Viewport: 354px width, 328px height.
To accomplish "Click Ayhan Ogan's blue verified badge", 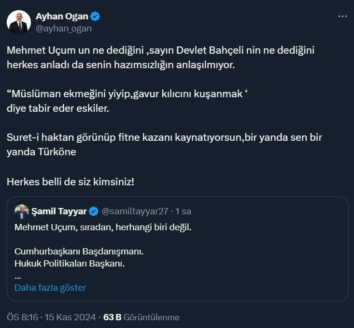I will (x=96, y=16).
